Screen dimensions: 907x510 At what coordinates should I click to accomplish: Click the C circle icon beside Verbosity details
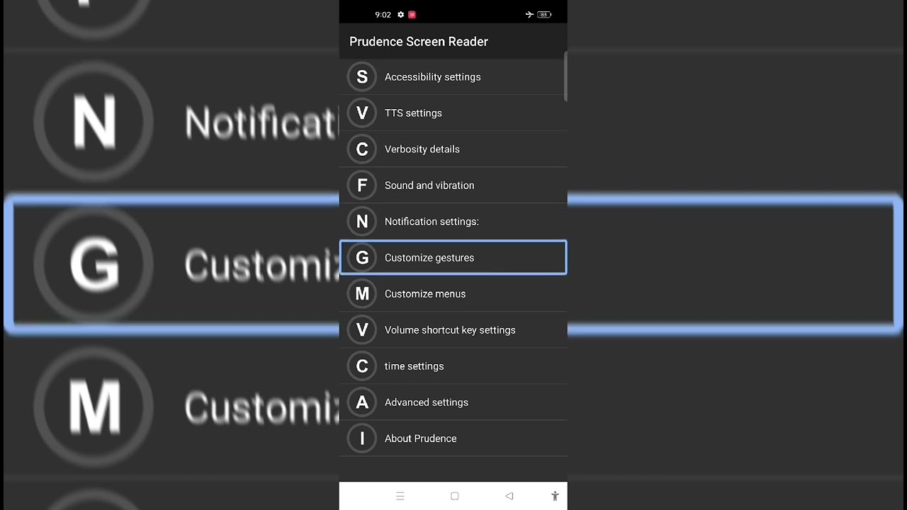click(362, 149)
